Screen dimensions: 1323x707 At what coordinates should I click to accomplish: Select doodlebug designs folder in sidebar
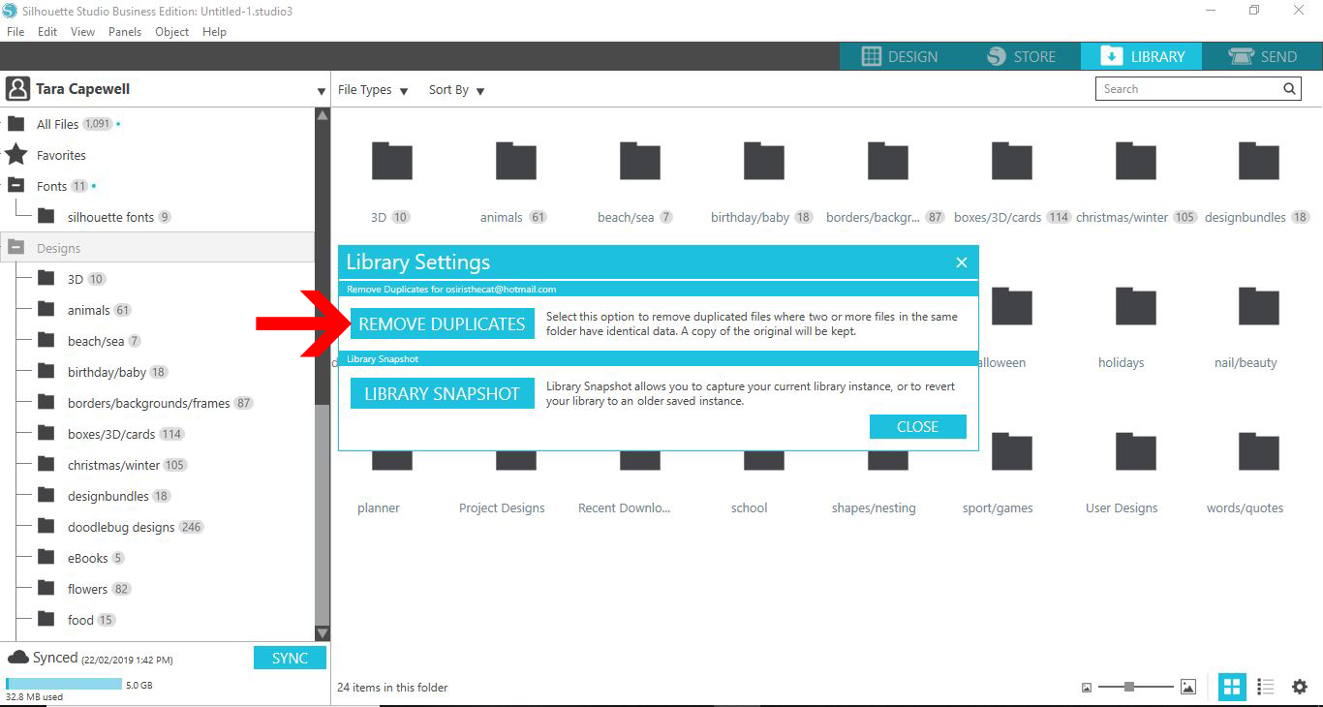(120, 527)
